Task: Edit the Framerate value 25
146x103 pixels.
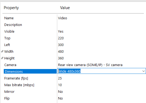Action: coord(60,78)
